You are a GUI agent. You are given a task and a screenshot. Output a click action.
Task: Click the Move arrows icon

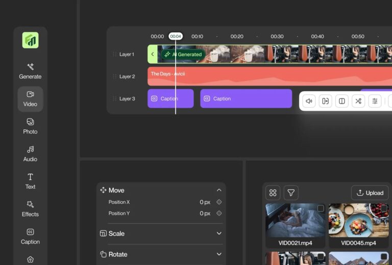(103, 190)
